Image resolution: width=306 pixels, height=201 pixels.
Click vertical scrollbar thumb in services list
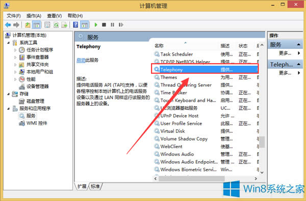coord(262,142)
